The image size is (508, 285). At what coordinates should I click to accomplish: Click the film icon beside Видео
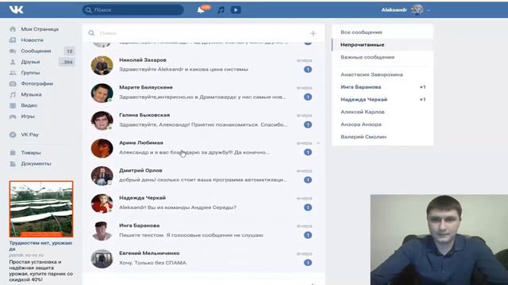coord(13,105)
